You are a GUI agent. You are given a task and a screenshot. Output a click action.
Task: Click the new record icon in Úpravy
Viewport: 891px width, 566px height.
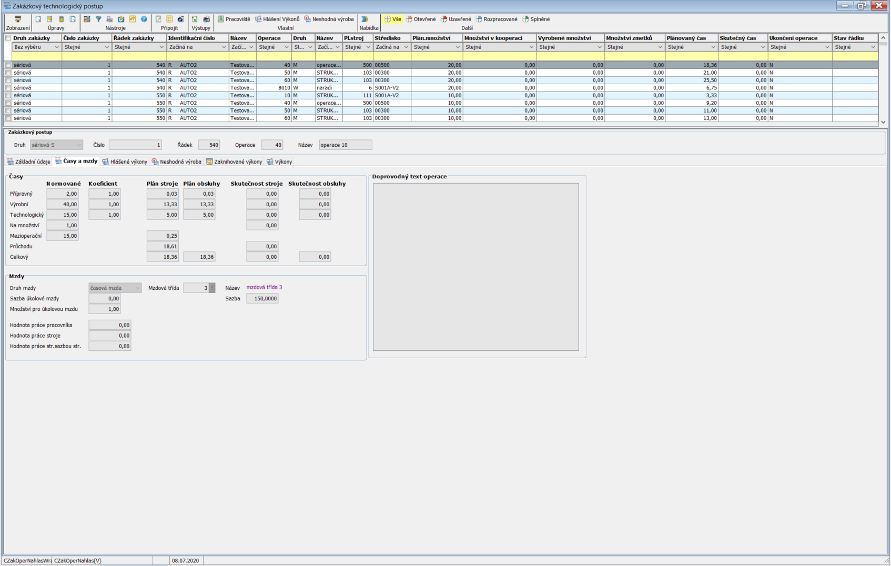click(38, 19)
